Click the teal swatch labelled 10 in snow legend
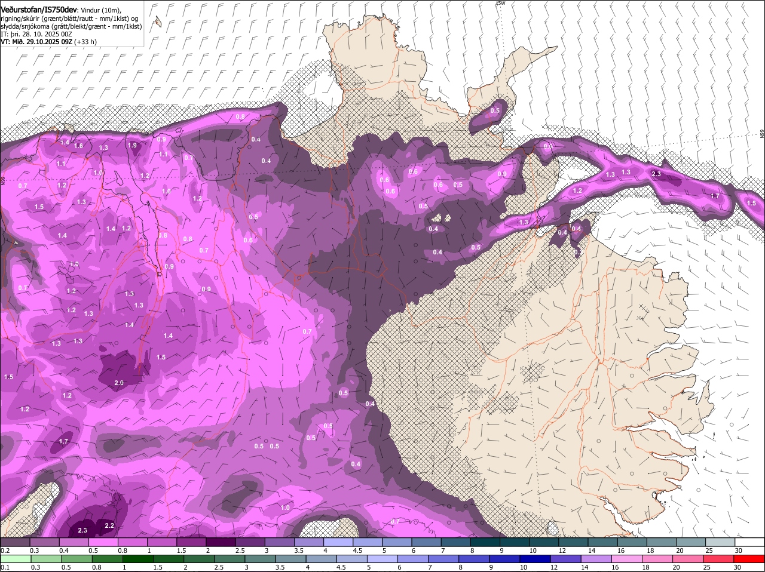This screenshot has width=765, height=572. coord(544,542)
